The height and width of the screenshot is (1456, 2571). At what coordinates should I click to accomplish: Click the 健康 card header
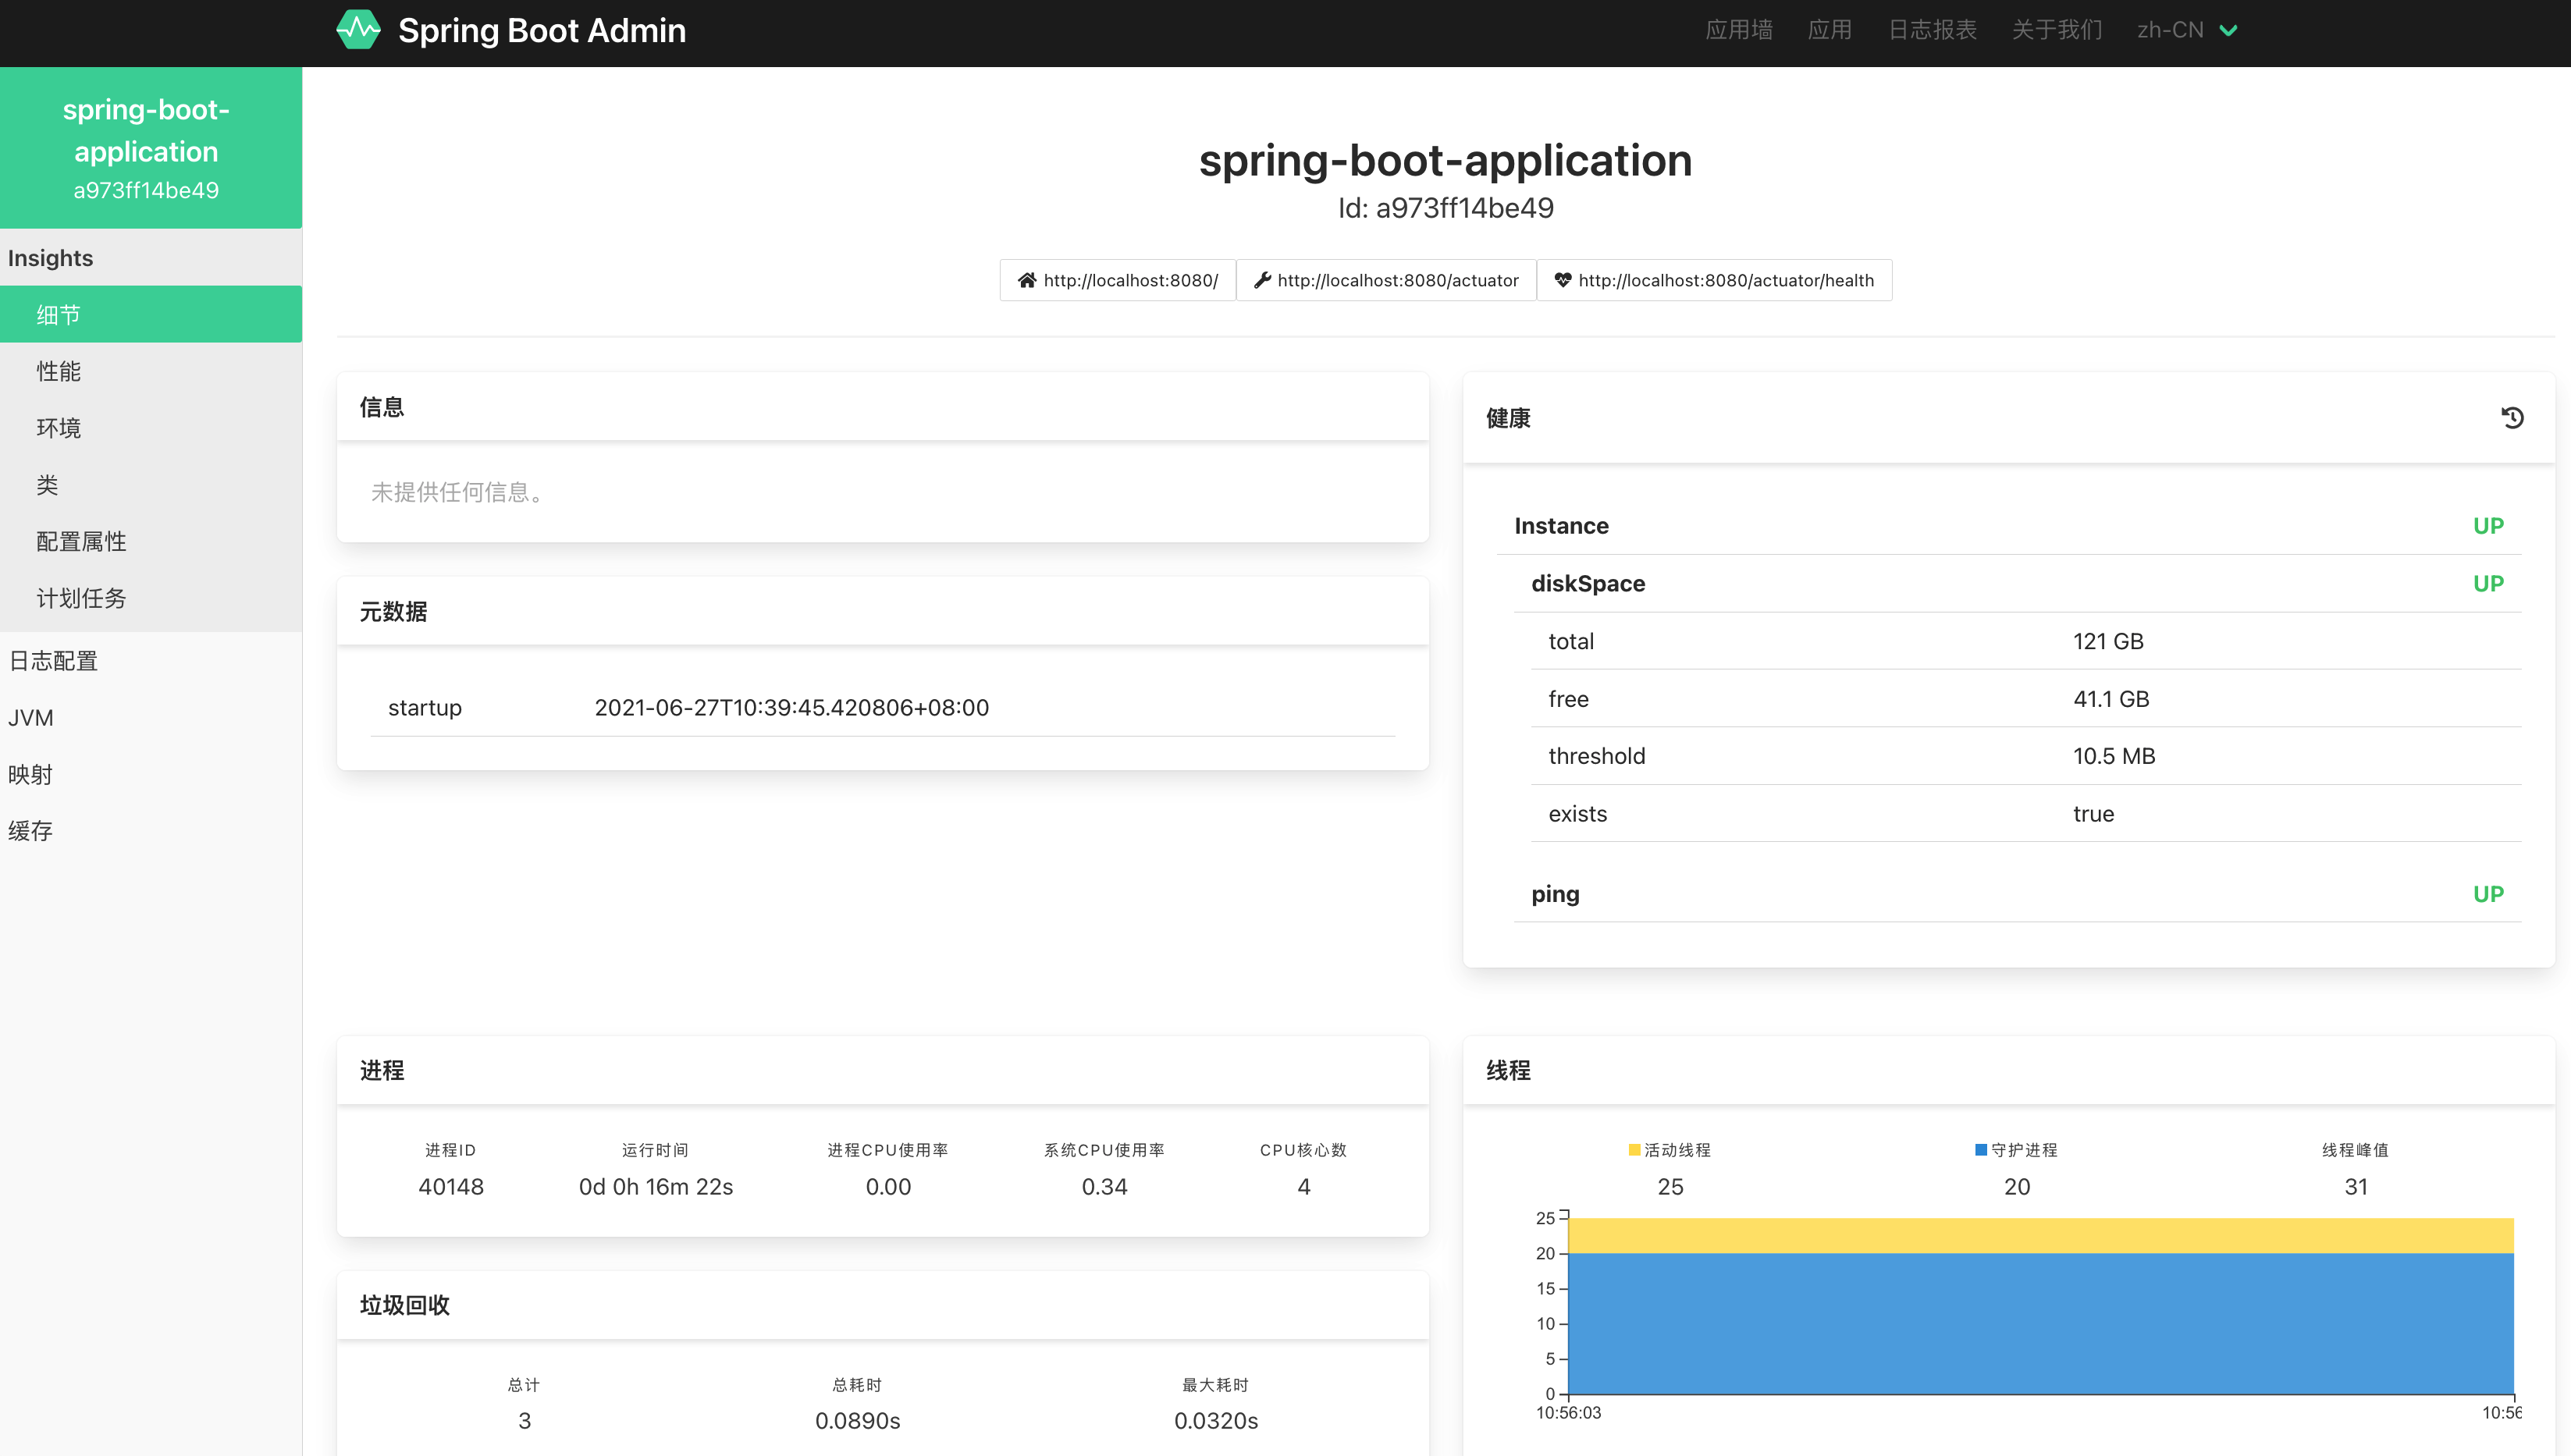point(2009,418)
